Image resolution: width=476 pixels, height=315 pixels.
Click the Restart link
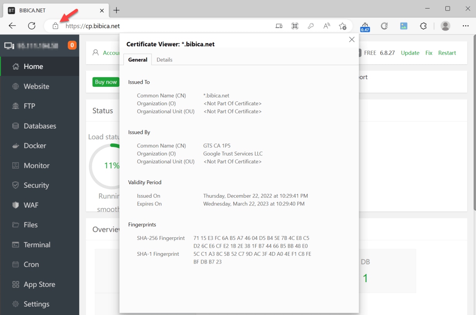(447, 53)
